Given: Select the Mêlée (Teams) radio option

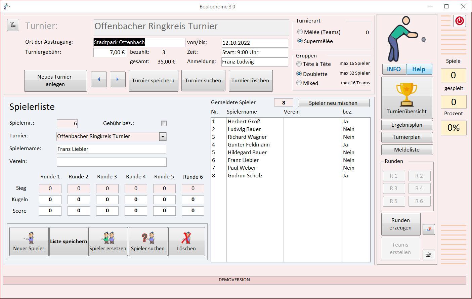Looking at the screenshot, I should click(x=300, y=32).
